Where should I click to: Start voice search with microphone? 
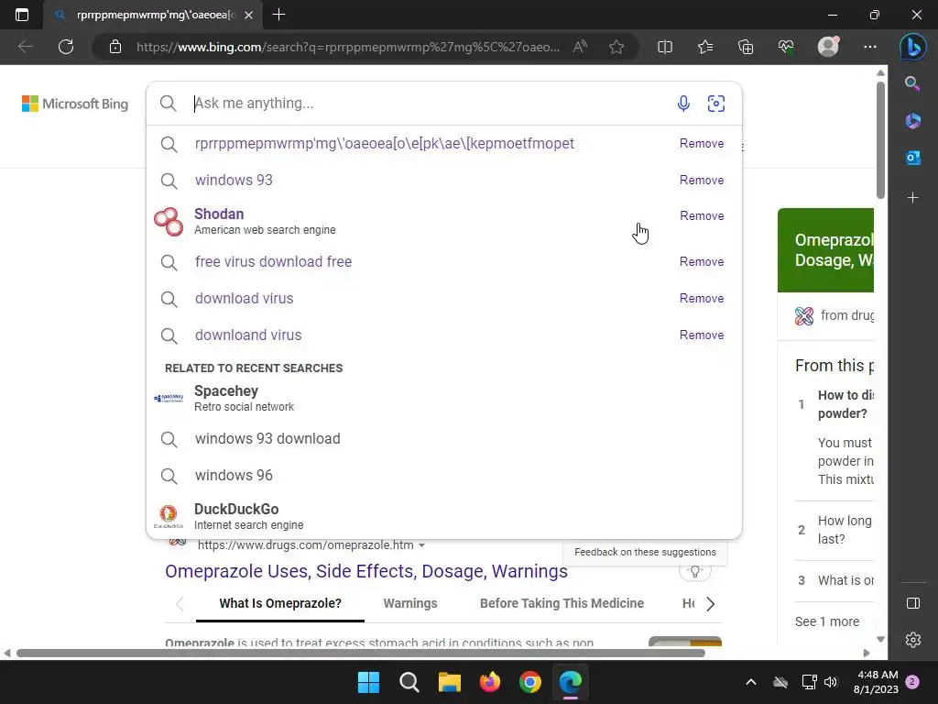683,104
